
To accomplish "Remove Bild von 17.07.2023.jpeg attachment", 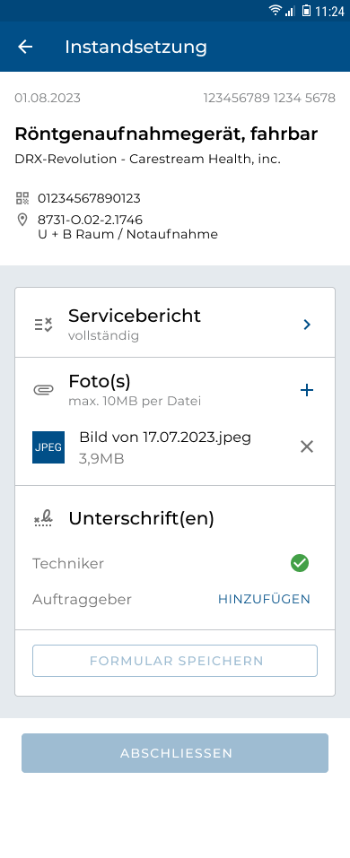I will pos(307,446).
